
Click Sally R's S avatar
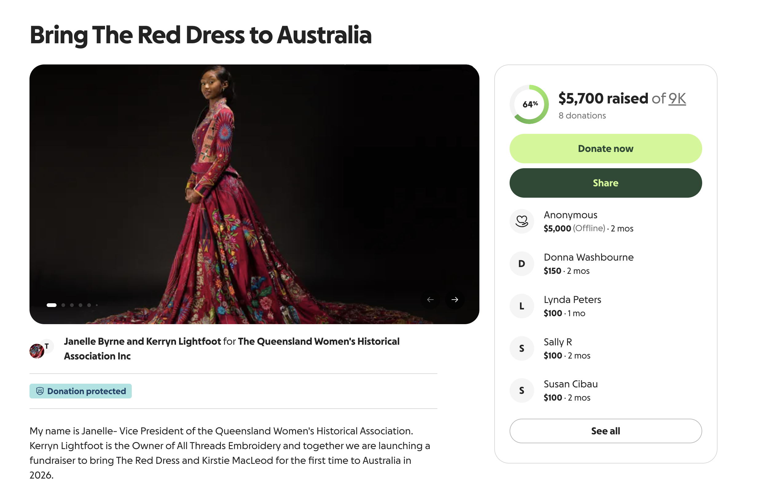pyautogui.click(x=522, y=348)
